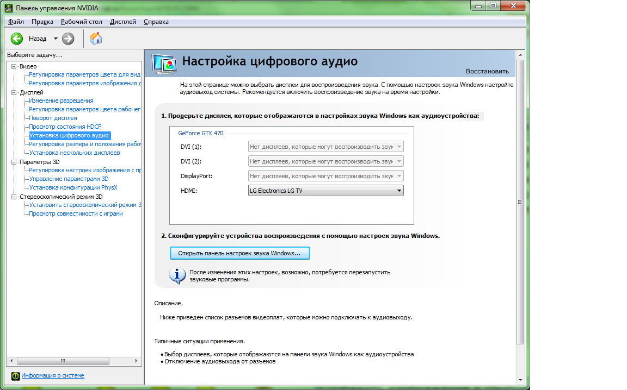The image size is (627, 390).
Task: Click the Дисплей tree category label
Action: [32, 92]
